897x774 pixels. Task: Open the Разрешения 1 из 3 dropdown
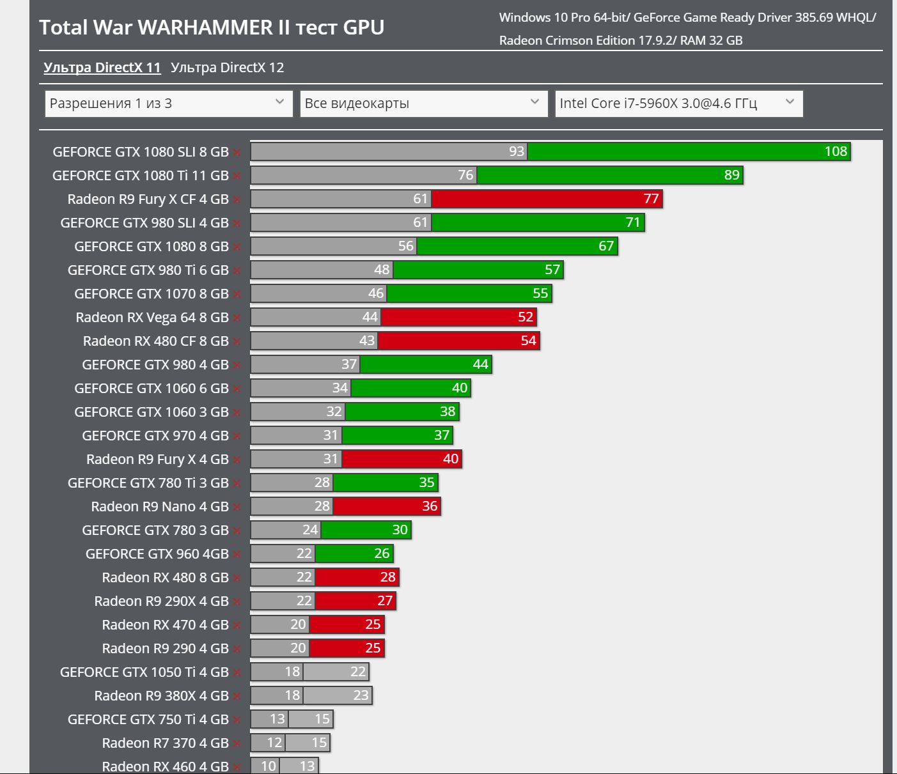click(x=168, y=104)
